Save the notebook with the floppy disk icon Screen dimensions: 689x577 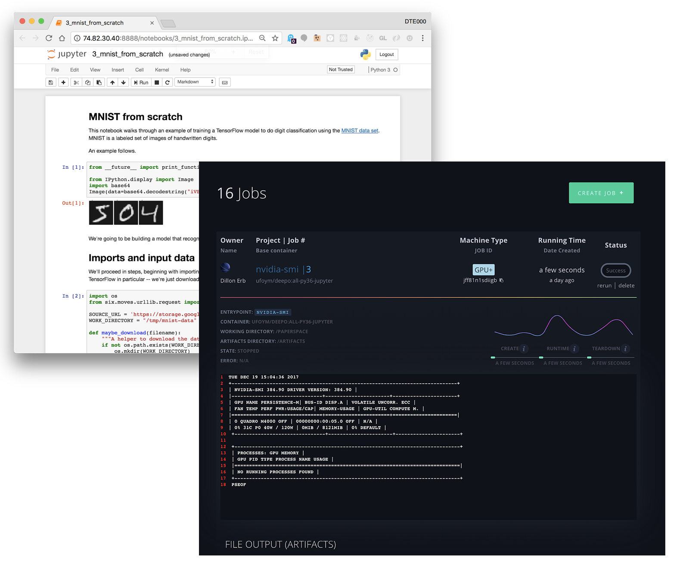pos(51,82)
